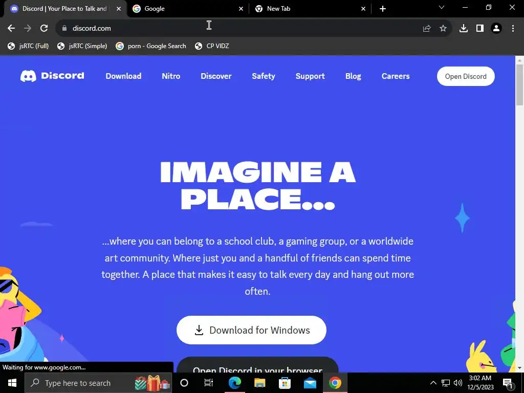Viewport: 524px width, 393px height.
Task: Click the scrollbar down arrow
Action: pos(519,368)
